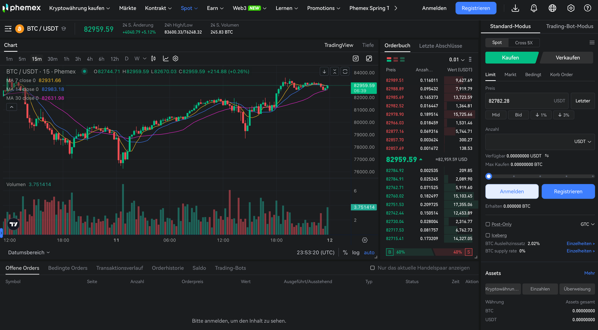Expand chart to fullscreen
598x330 pixels.
(369, 59)
